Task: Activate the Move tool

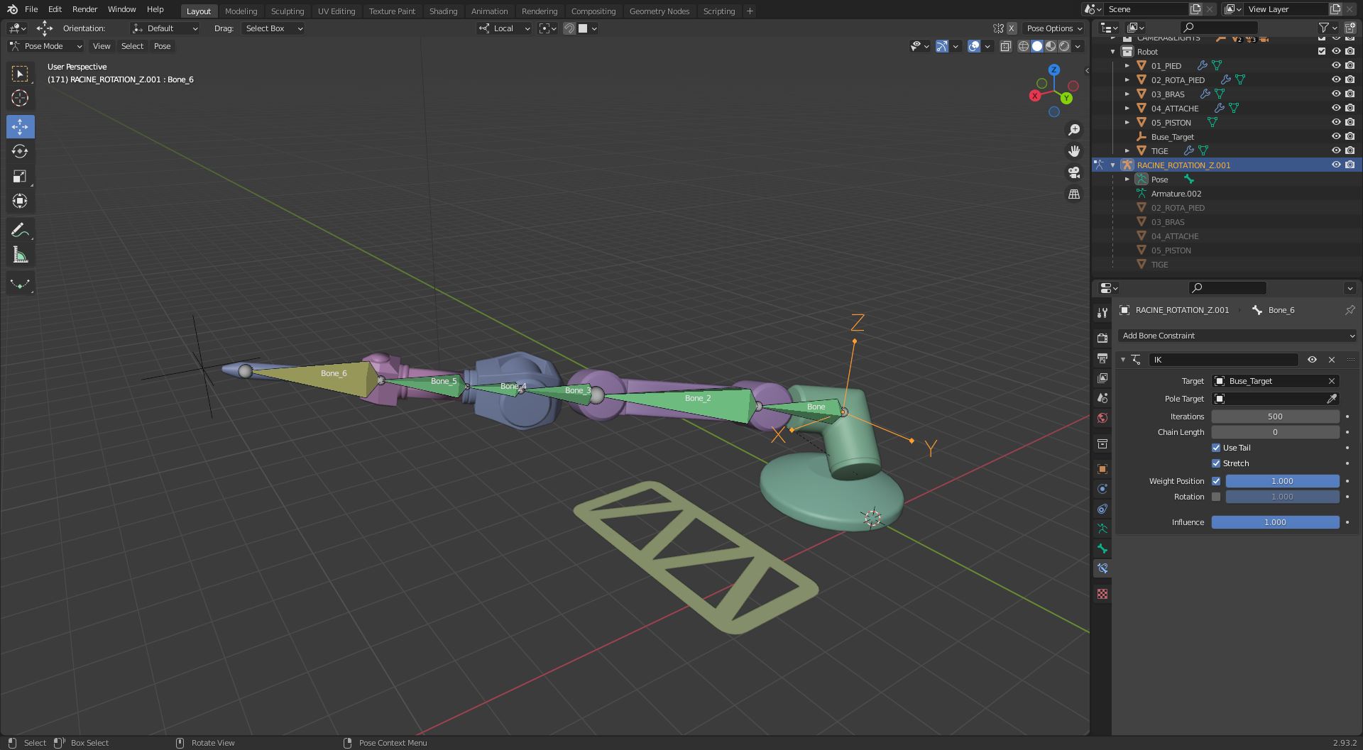Action: point(20,127)
